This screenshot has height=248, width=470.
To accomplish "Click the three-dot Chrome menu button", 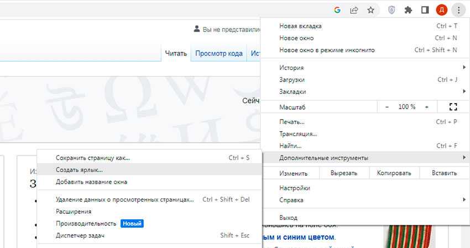I will coord(458,10).
